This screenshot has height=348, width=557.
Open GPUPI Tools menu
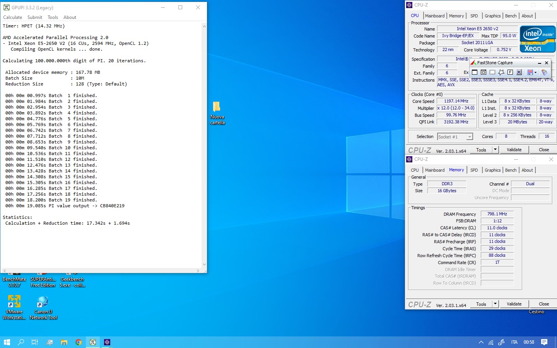click(53, 17)
